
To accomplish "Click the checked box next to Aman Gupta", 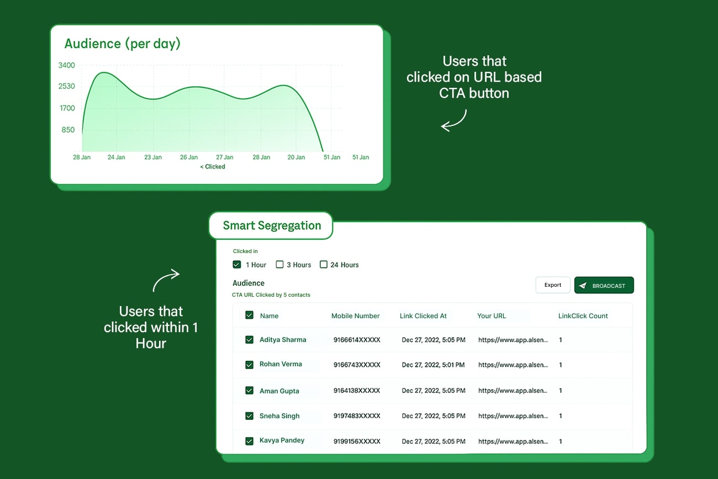I will tap(249, 390).
